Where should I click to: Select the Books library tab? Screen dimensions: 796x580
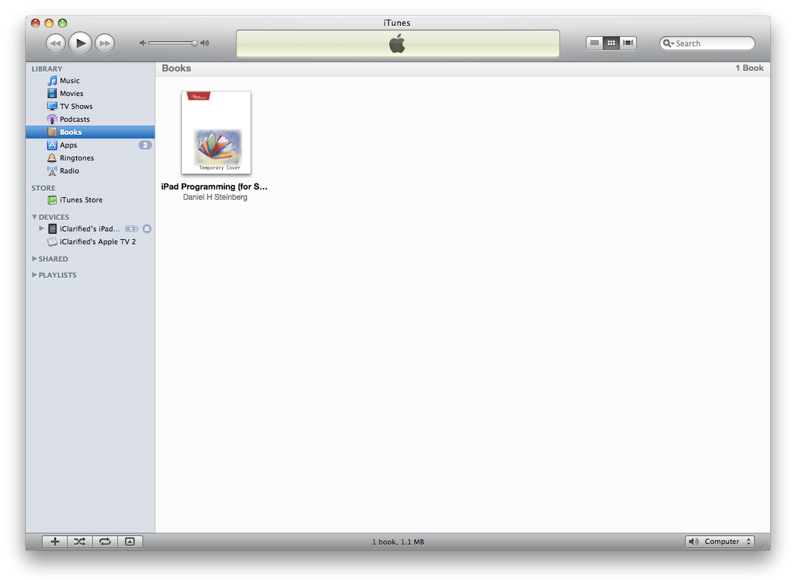tap(70, 131)
